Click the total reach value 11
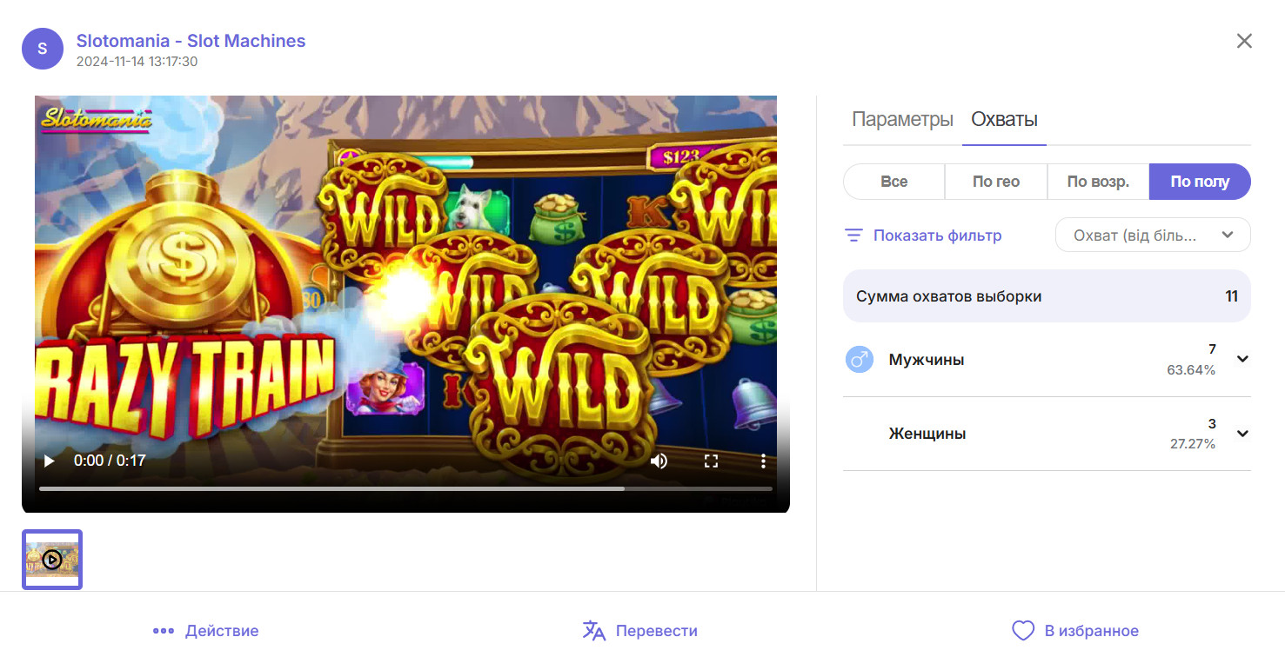This screenshot has width=1285, height=670. click(x=1231, y=296)
